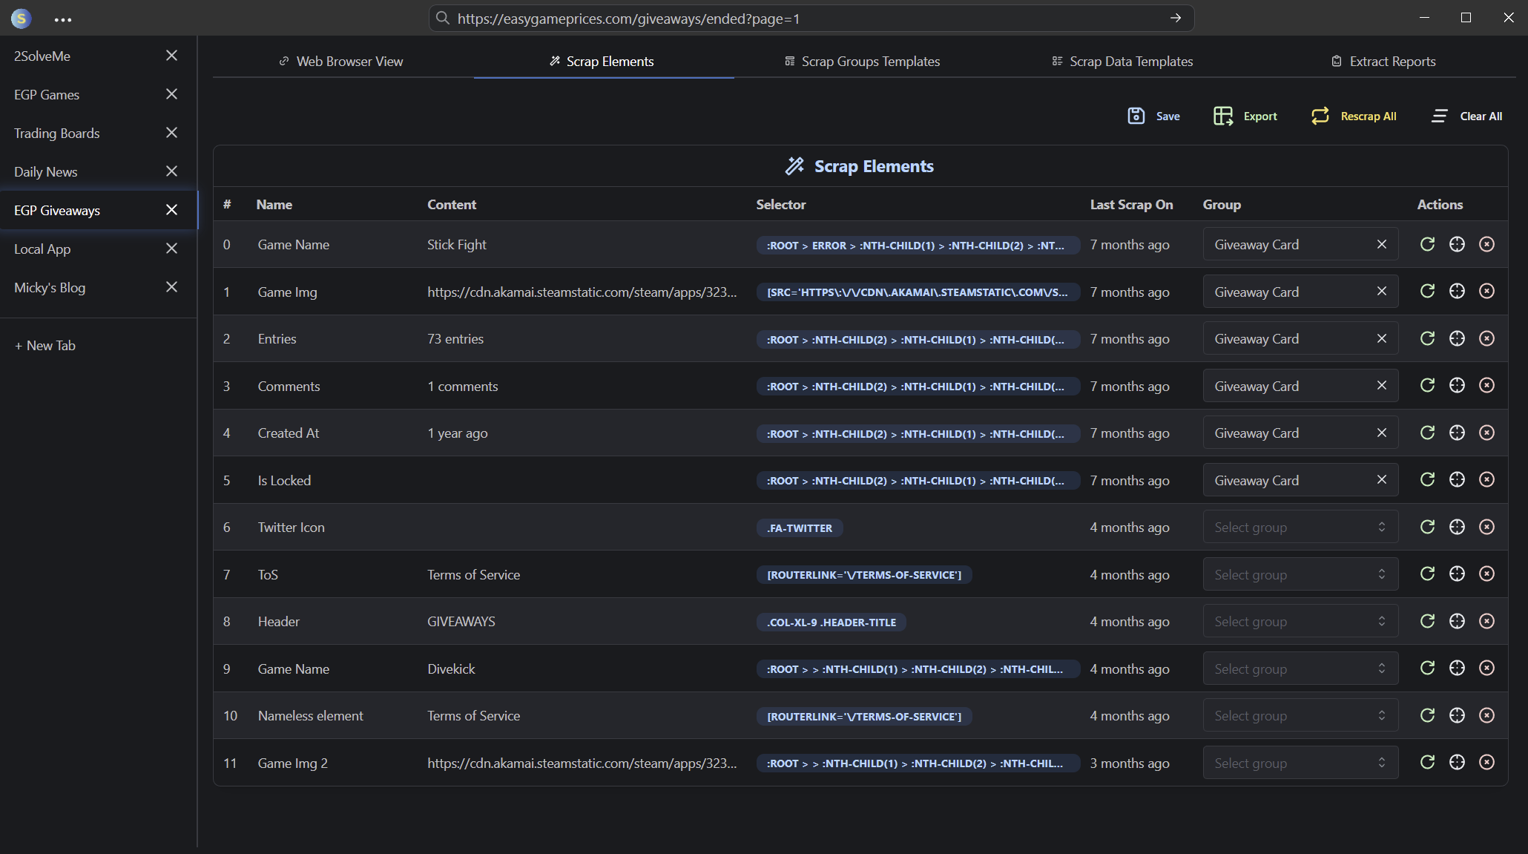Click the rescrape icon for Game Name row
1528x854 pixels.
coord(1426,243)
